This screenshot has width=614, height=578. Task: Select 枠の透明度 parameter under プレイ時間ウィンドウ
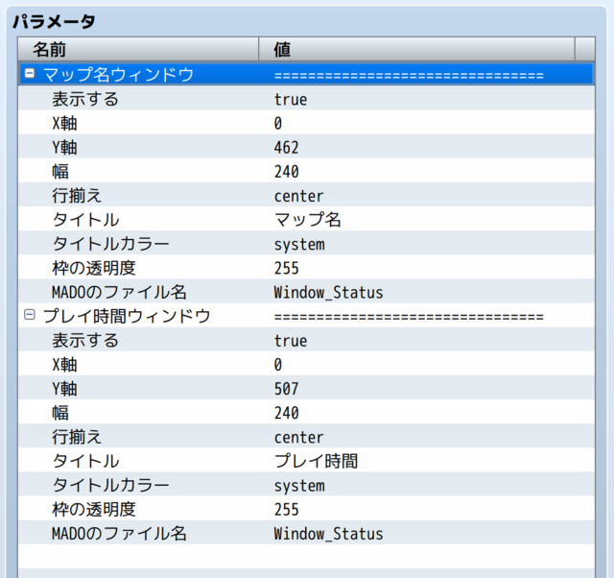click(x=94, y=510)
